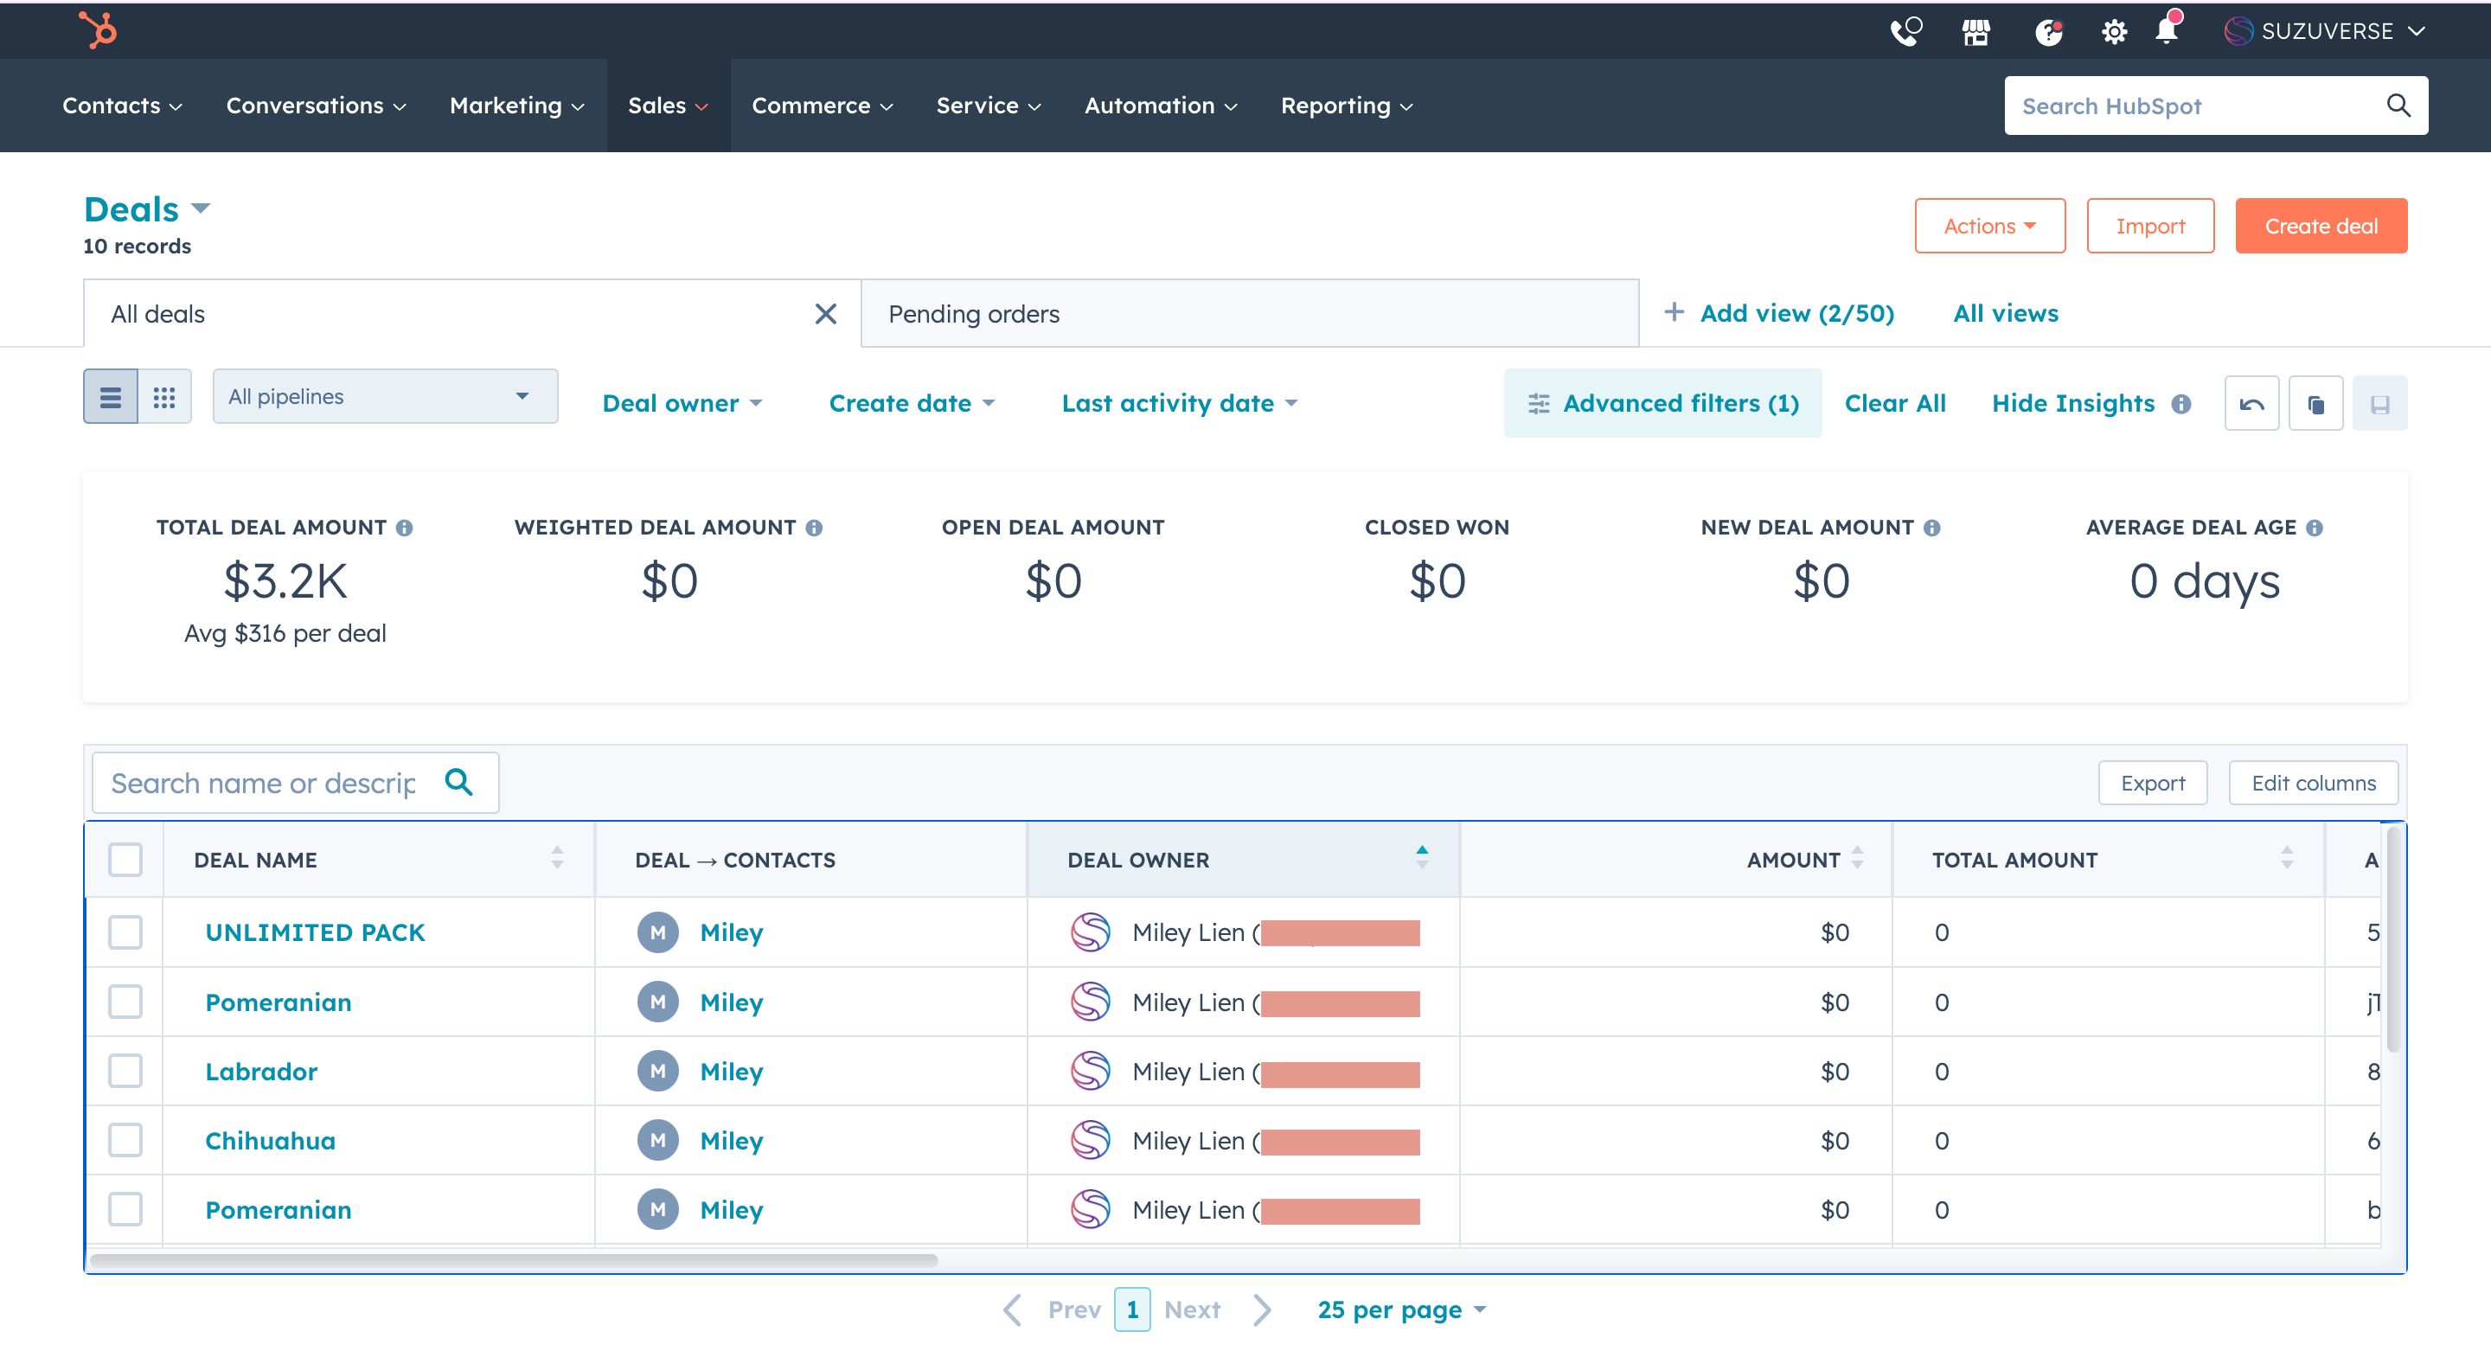The height and width of the screenshot is (1351, 2491).
Task: Tick the Labrador deal checkbox
Action: (125, 1071)
